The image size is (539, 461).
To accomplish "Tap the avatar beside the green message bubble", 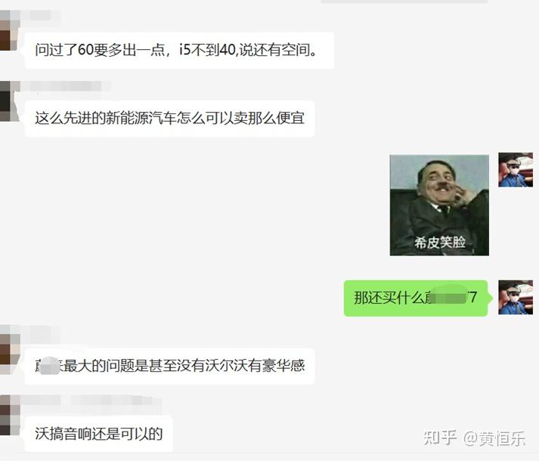I will (516, 297).
